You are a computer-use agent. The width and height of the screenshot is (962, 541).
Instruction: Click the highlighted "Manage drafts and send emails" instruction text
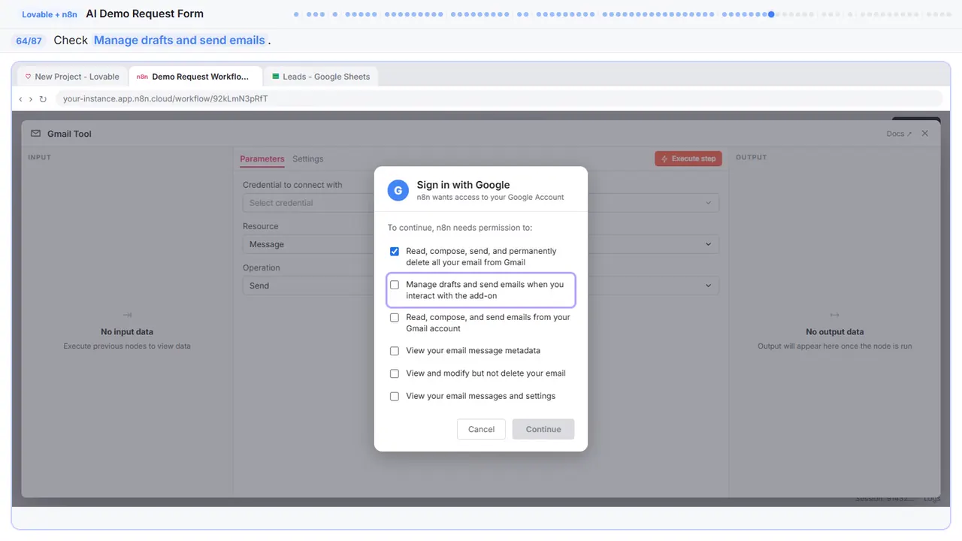pos(180,41)
